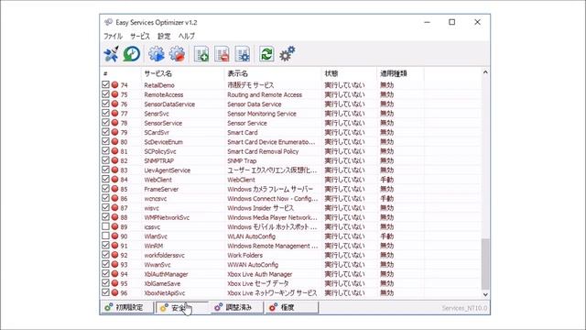Click Smart Card Removal Policy text
Image resolution: width=586 pixels, height=330 pixels.
click(263, 151)
